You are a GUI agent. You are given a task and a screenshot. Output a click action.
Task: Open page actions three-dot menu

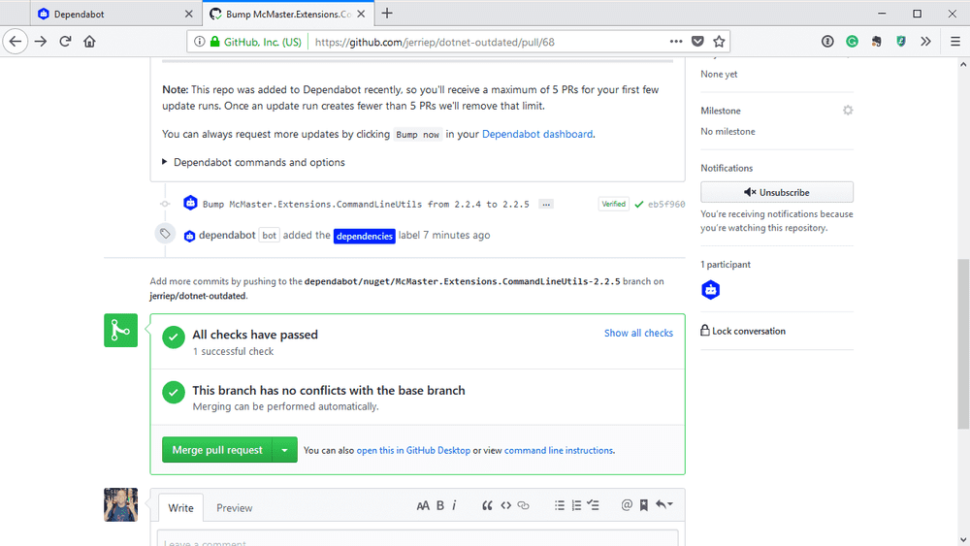676,42
